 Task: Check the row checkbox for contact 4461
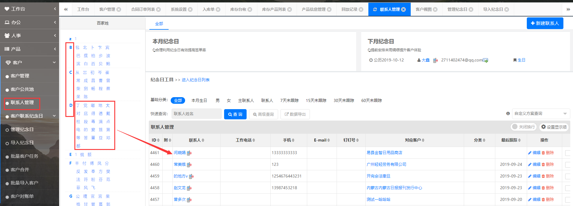[568, 153]
